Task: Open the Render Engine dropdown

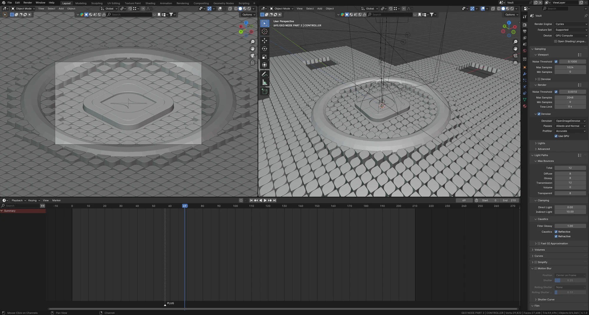Action: coord(571,24)
